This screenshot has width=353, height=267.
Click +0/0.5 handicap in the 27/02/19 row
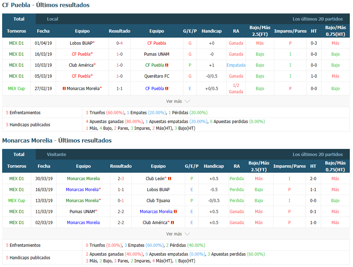click(211, 89)
